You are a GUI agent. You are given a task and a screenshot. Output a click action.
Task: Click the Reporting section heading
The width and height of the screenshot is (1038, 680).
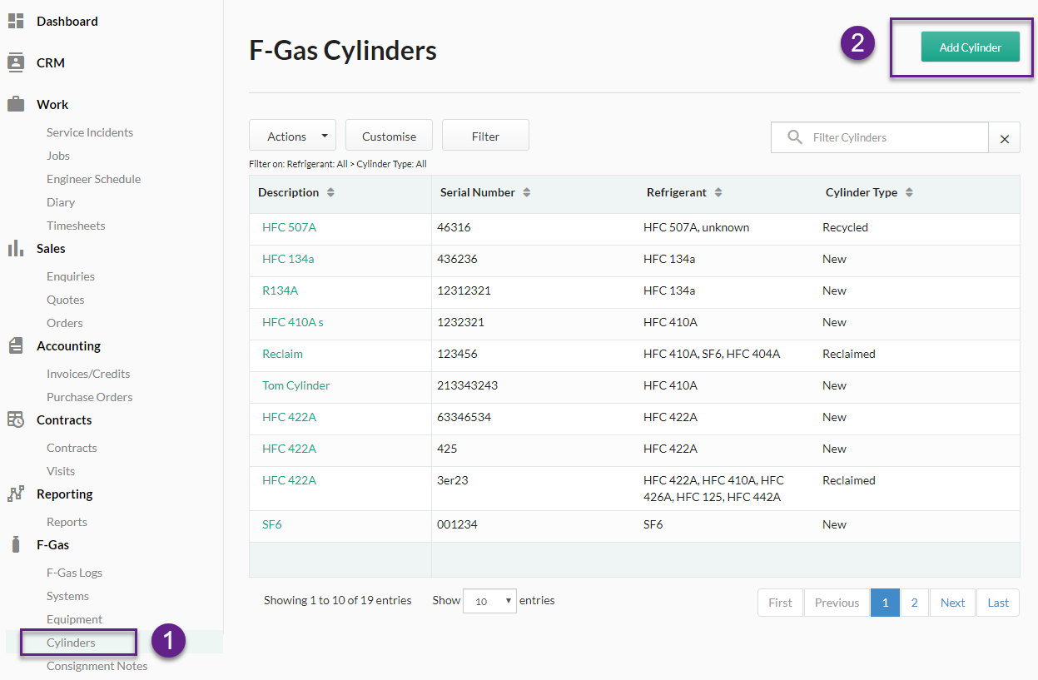point(64,494)
